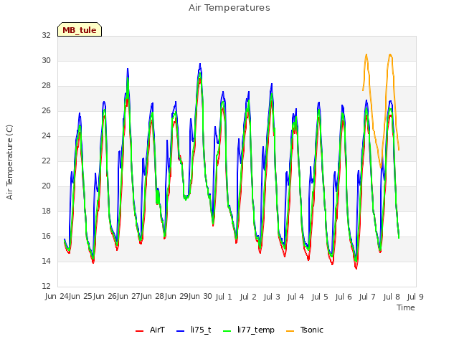Click the Jun 29 x-axis date label
The width and height of the screenshot is (459, 344).
tap(177, 296)
